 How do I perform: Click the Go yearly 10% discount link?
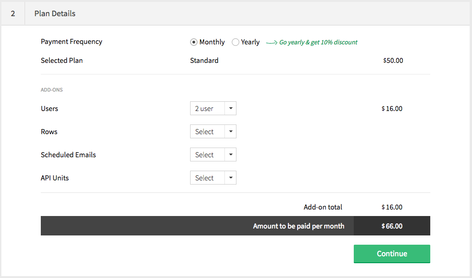(318, 42)
